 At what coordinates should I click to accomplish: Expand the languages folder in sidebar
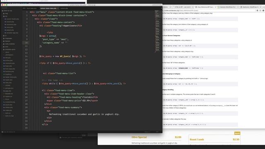click(7, 38)
